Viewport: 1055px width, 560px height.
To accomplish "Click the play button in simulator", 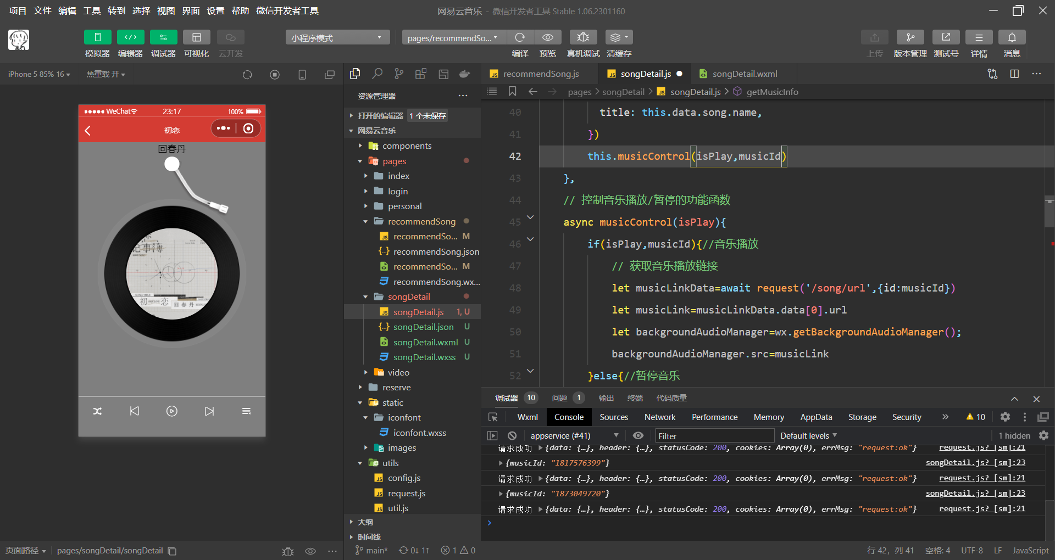I will click(x=172, y=411).
